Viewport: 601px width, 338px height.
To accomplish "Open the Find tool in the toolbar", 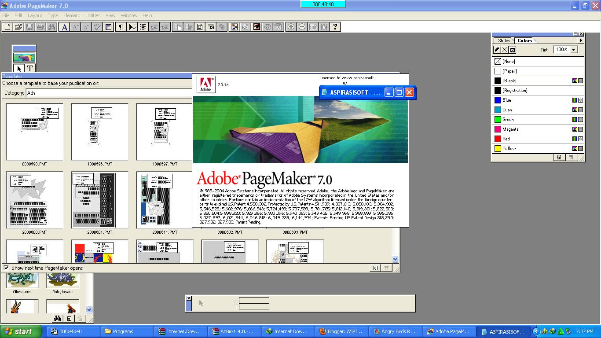I will point(52,27).
